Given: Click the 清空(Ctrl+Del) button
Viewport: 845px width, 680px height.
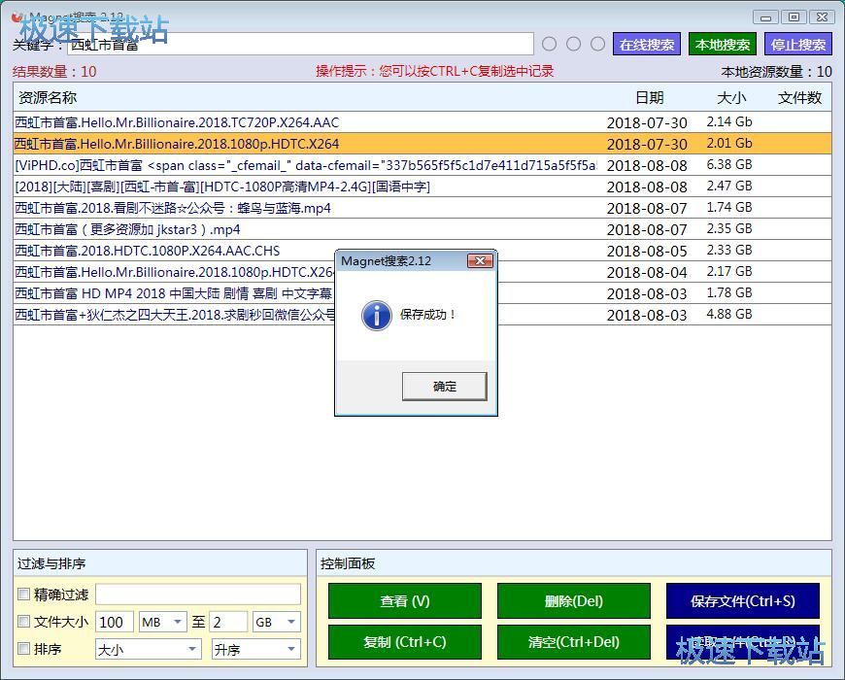Looking at the screenshot, I should coord(574,642).
